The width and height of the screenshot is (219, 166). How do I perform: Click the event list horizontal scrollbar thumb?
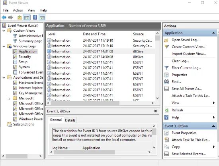tap(85, 103)
